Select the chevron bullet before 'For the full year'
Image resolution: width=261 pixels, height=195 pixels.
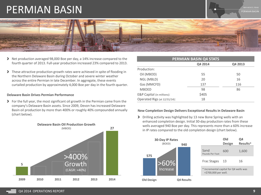(8, 101)
